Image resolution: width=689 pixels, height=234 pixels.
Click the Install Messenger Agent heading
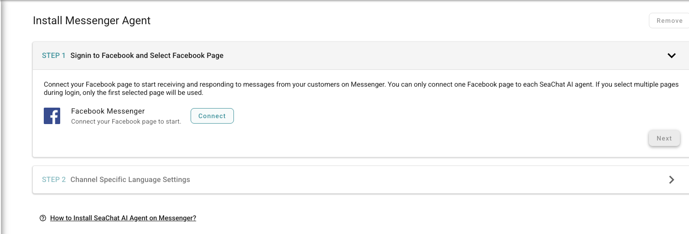pos(92,21)
